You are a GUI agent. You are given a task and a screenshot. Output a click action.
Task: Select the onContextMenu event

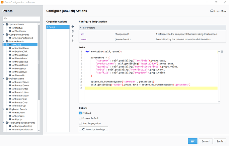(21, 48)
